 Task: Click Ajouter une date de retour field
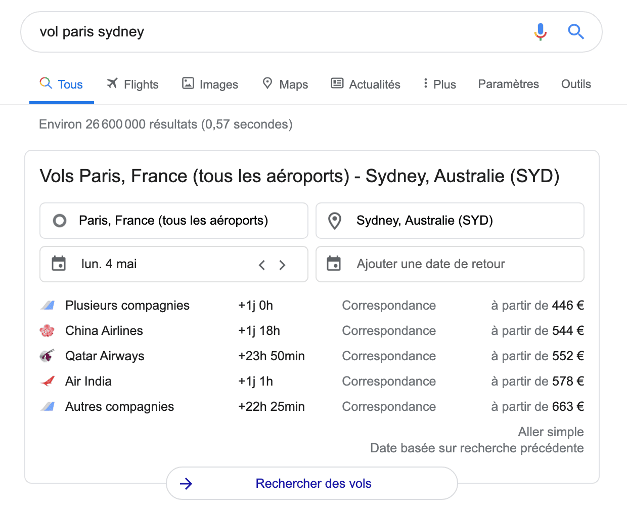[x=450, y=264]
